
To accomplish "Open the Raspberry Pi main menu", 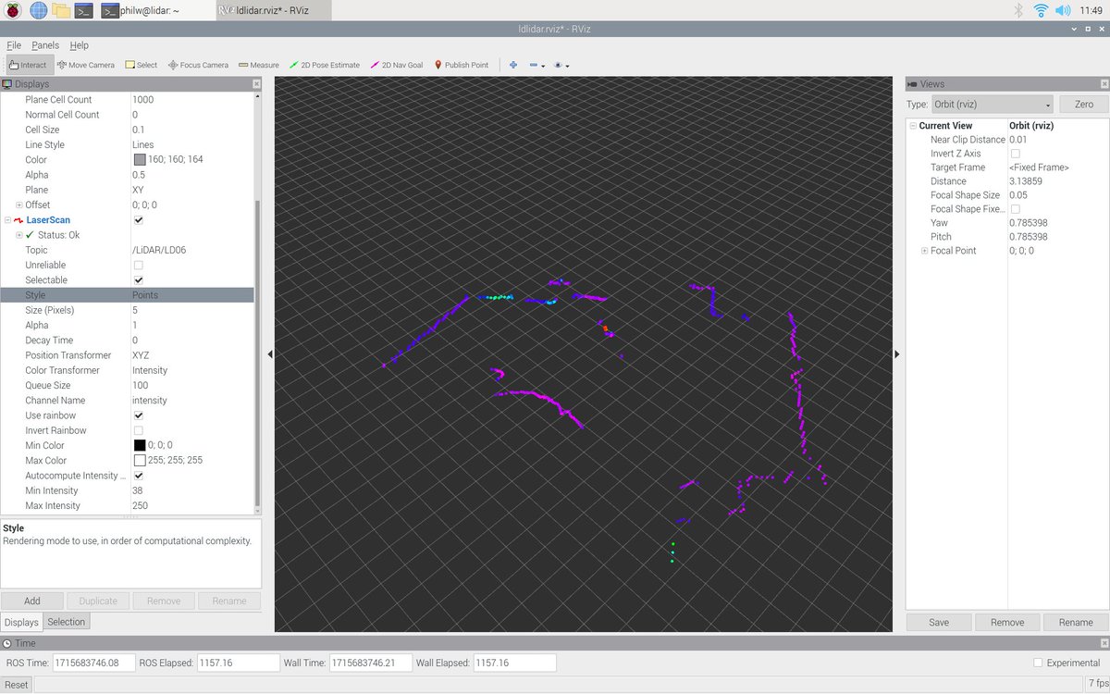I will 13,10.
